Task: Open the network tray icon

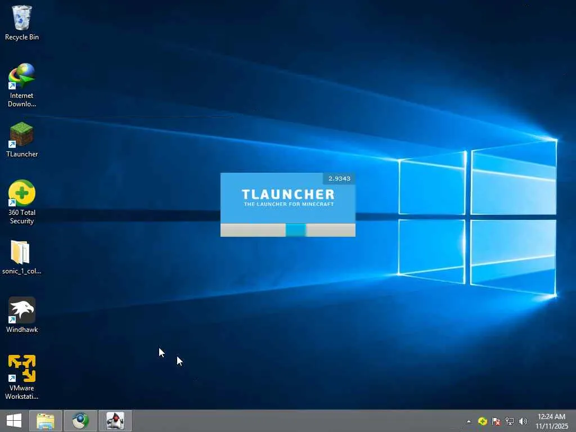Action: tap(510, 421)
